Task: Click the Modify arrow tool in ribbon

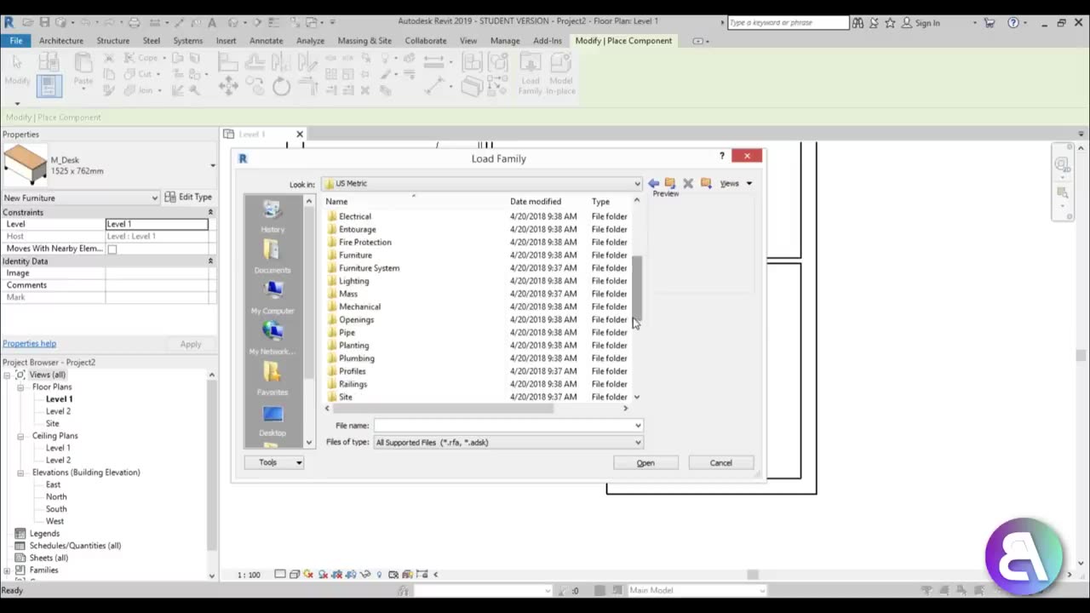Action: [17, 68]
